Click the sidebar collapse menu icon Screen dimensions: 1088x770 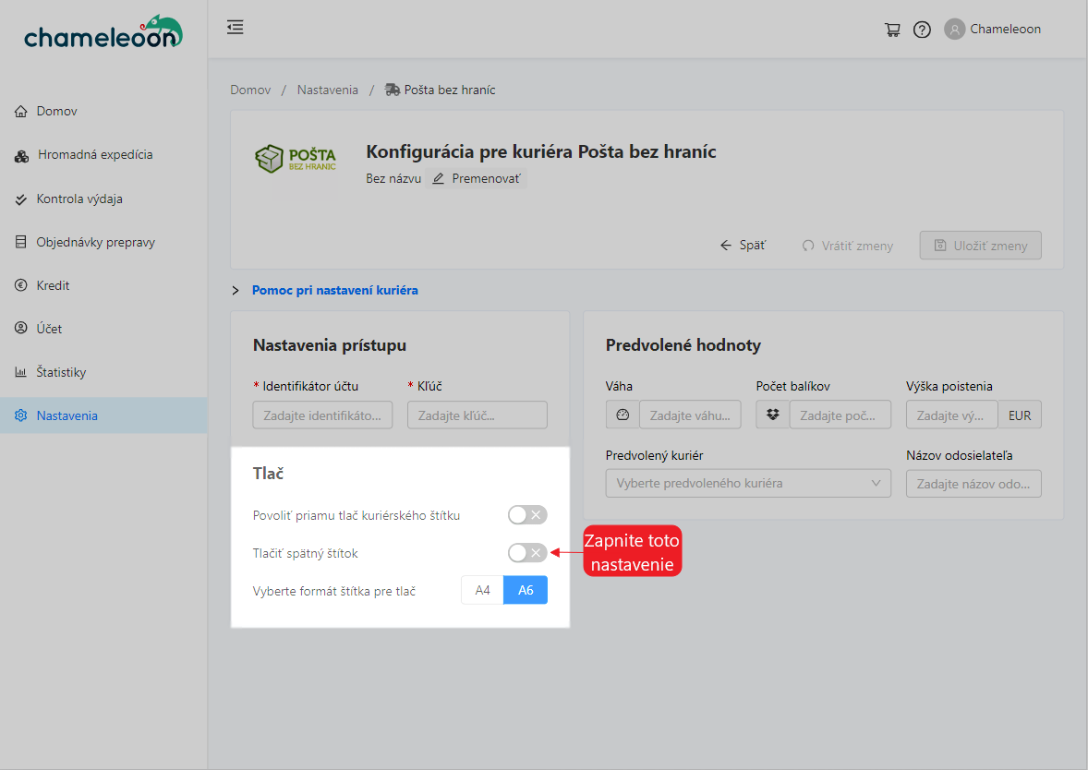pos(236,28)
